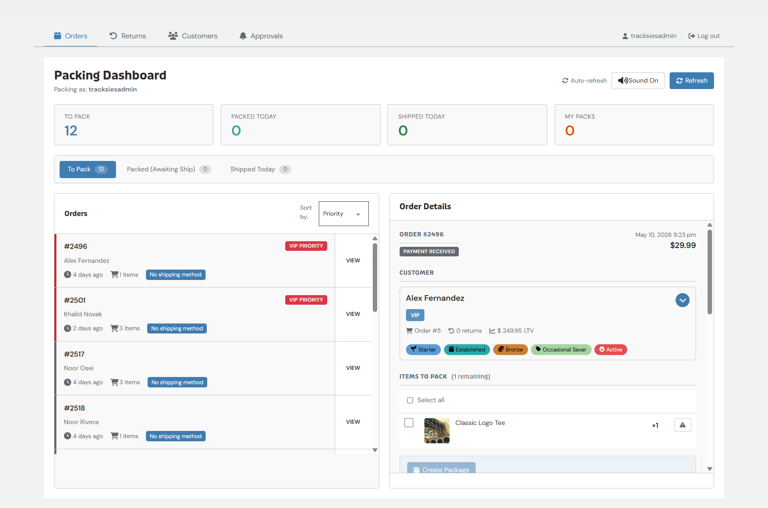Open the Sort by Priority dropdown
This screenshot has width=768, height=508.
tap(344, 214)
